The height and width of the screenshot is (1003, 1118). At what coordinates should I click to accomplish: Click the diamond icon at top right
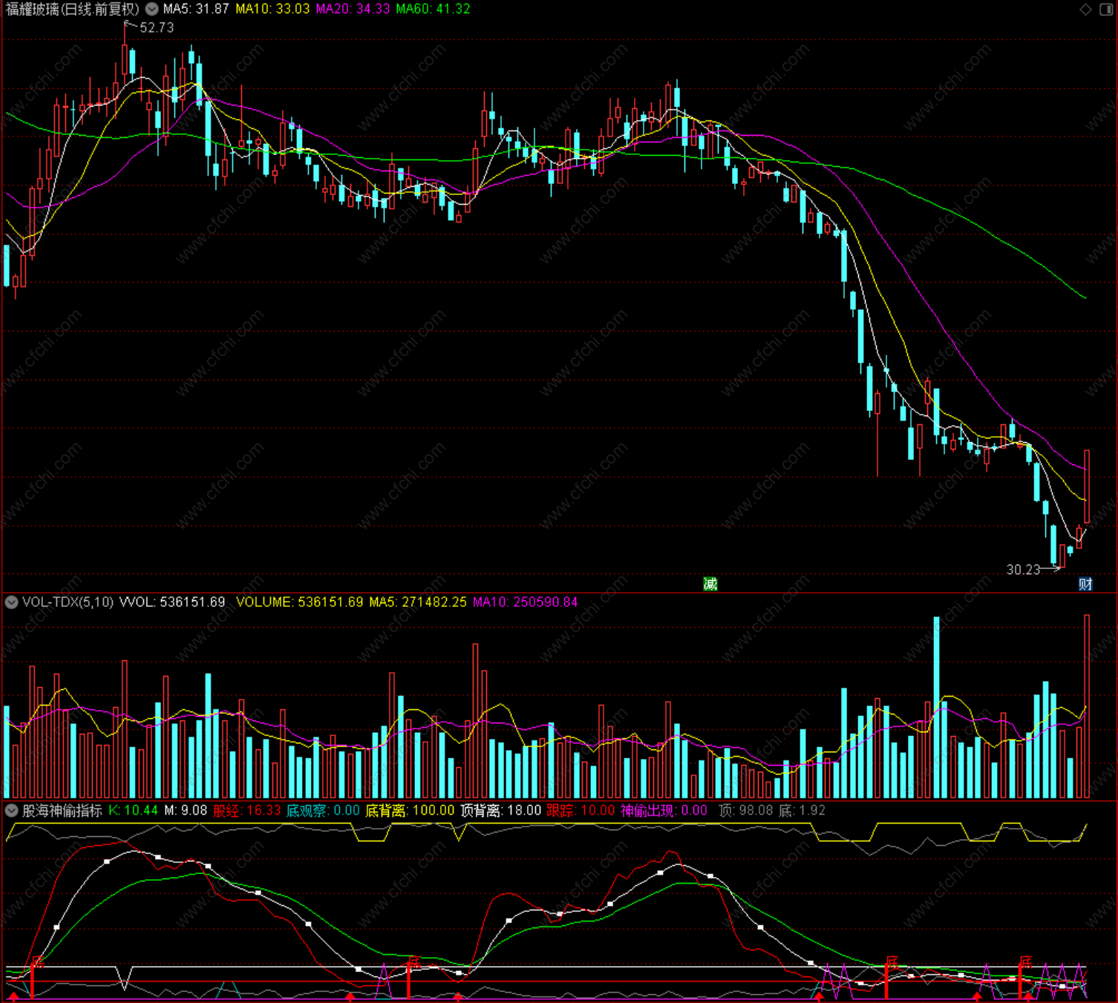[1085, 9]
